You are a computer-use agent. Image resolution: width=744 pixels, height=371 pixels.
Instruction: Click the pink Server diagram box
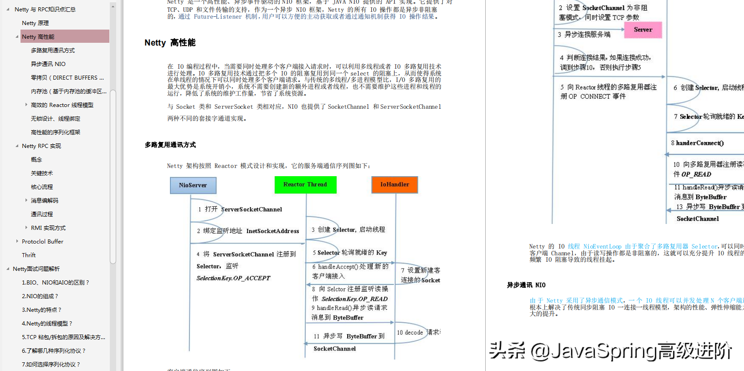pos(643,30)
